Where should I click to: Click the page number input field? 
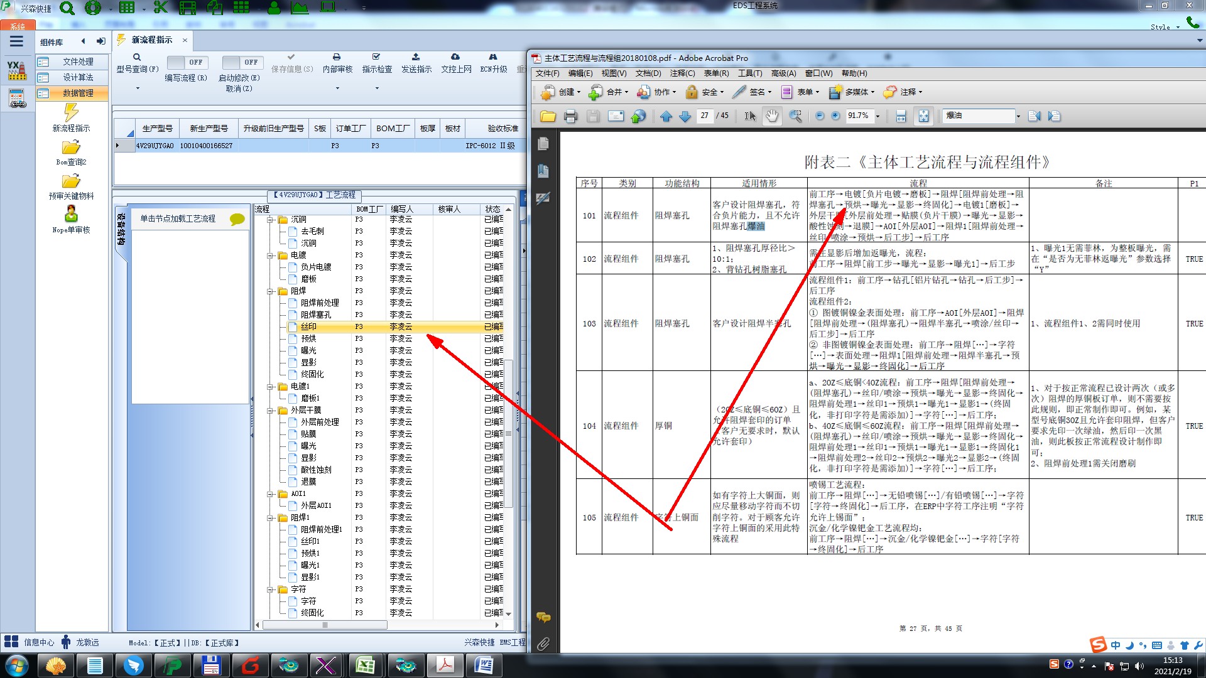[705, 116]
